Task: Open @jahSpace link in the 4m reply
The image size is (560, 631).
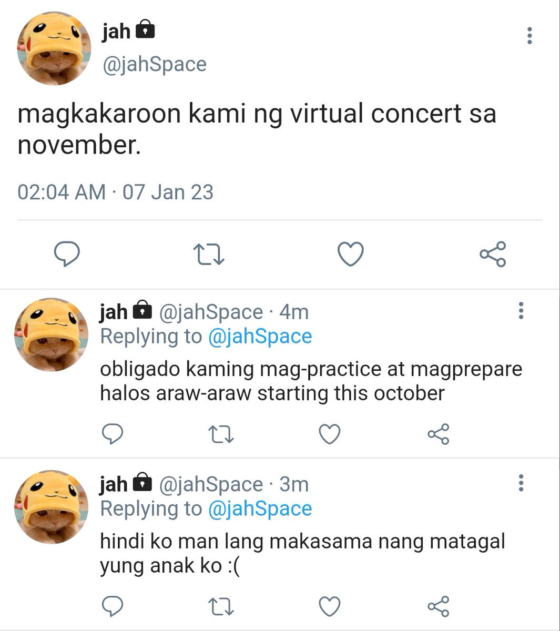Action: (260, 337)
